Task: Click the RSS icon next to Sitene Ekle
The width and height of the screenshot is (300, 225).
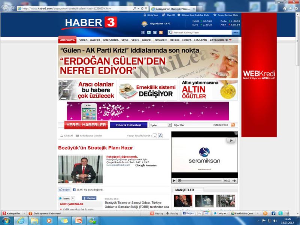Action: point(233,125)
